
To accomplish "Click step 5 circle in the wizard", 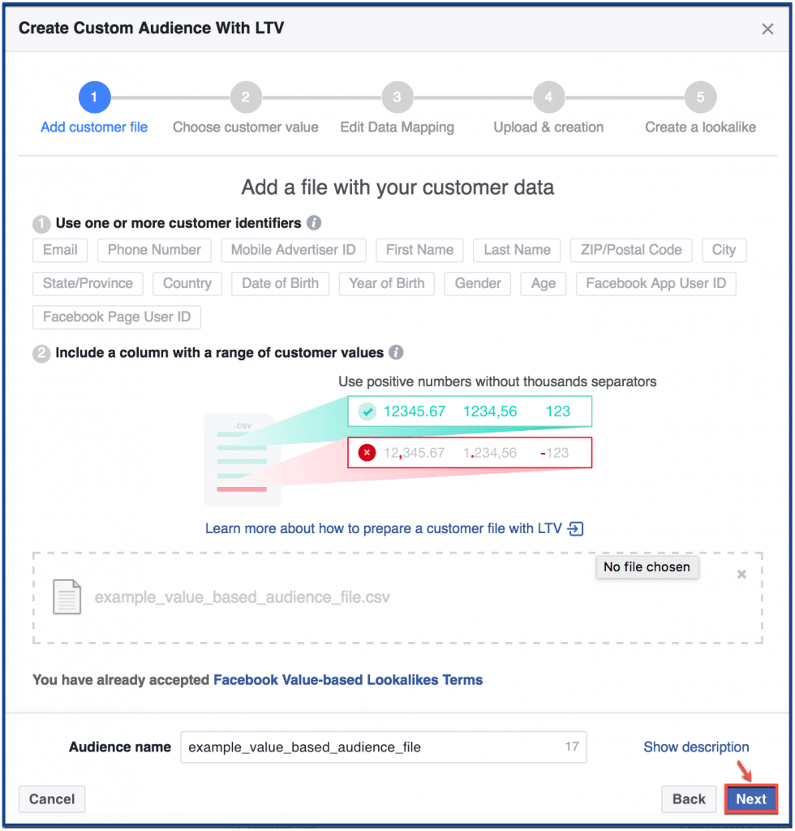I will tap(700, 97).
